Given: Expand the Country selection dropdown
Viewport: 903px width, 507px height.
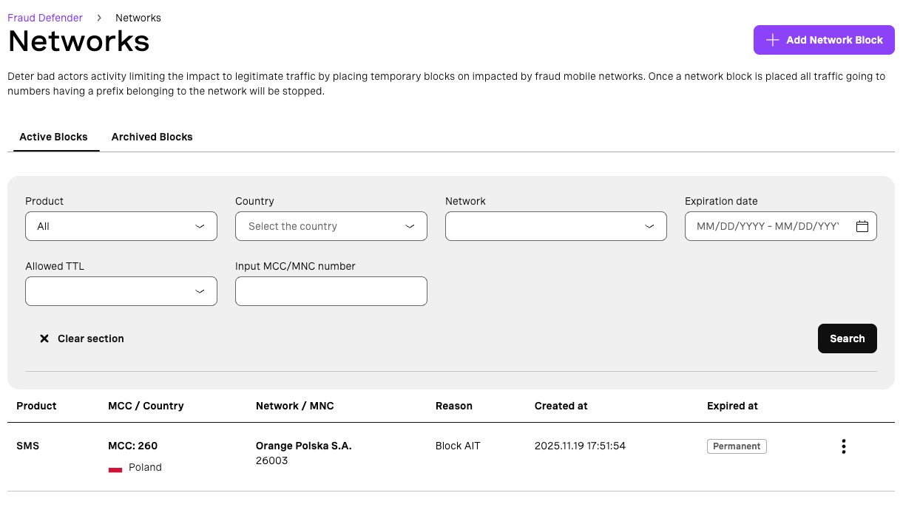Looking at the screenshot, I should point(331,226).
